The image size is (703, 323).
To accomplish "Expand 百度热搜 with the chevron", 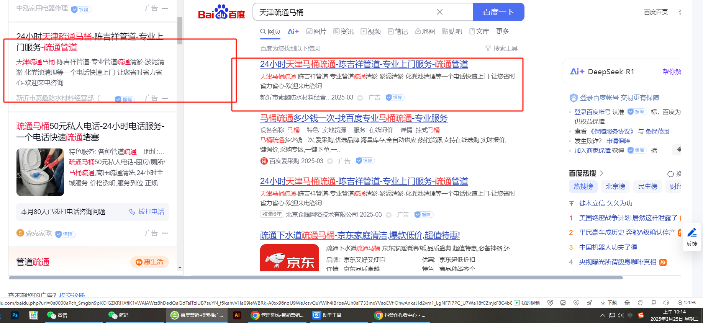I will (x=601, y=173).
